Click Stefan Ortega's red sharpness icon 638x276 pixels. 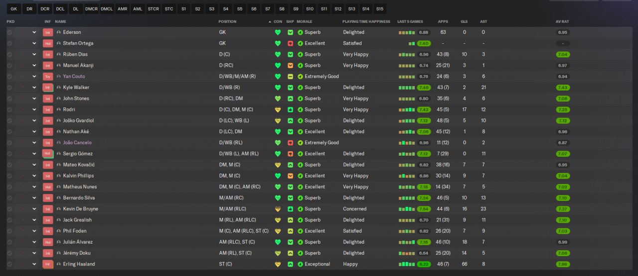click(x=290, y=43)
